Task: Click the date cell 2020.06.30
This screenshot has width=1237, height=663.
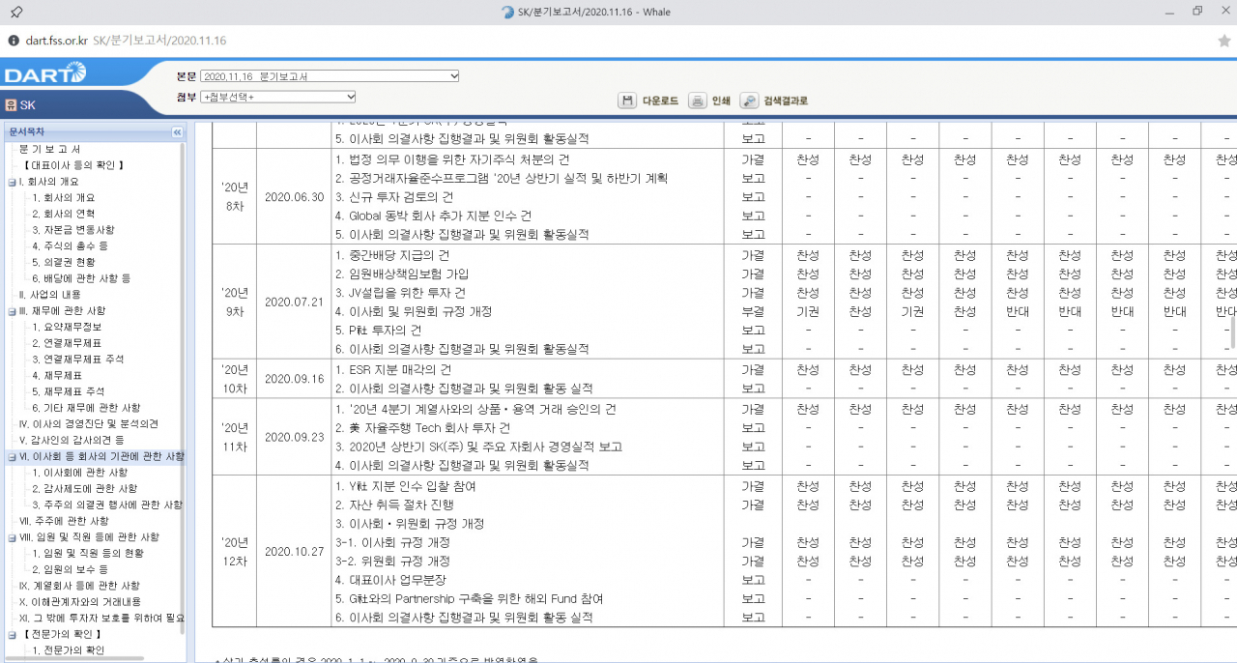Action: click(x=294, y=197)
